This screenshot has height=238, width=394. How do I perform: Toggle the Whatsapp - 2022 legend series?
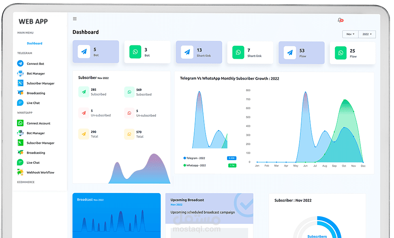click(x=195, y=165)
